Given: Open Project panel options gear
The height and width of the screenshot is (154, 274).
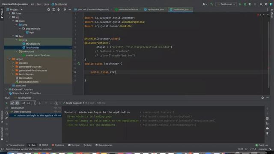Looking at the screenshot, I should tap(65, 9).
